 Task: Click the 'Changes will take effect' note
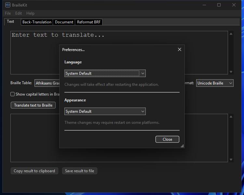112,84
